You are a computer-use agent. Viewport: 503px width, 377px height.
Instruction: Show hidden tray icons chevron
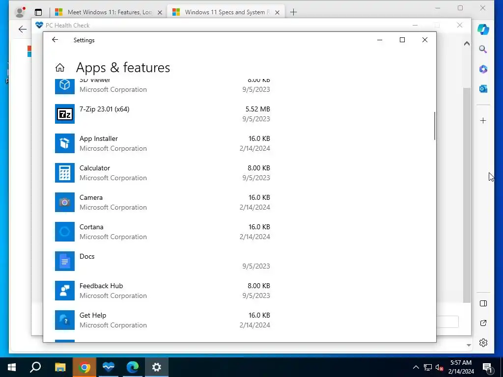point(416,367)
